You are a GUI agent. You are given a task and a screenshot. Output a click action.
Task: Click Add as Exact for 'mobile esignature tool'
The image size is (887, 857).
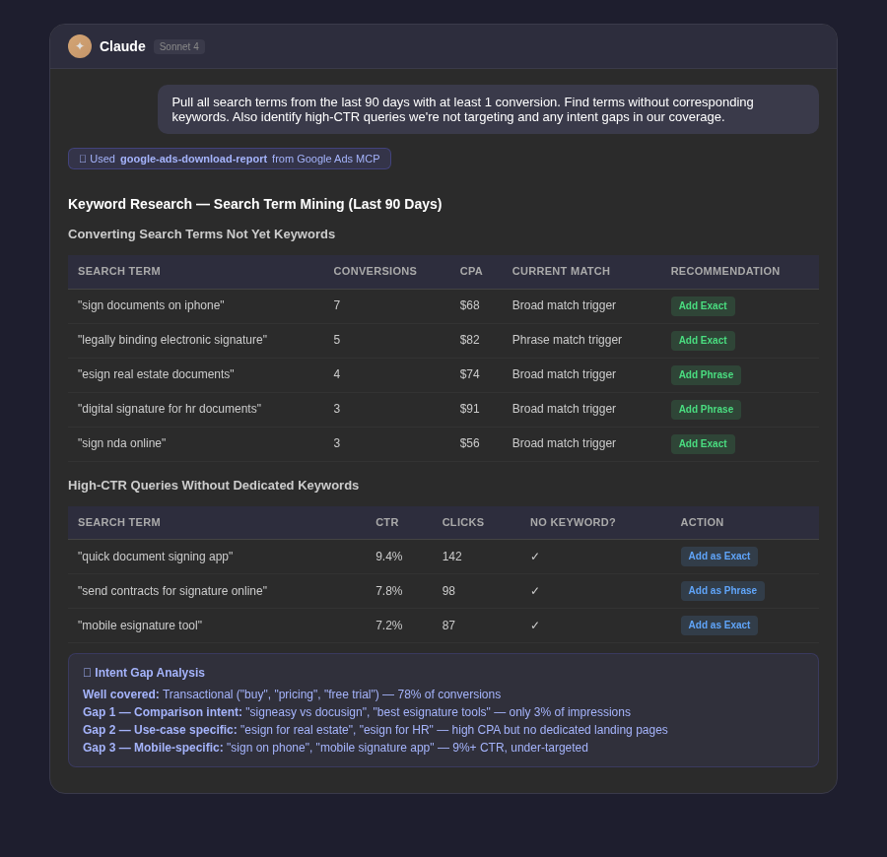click(719, 626)
